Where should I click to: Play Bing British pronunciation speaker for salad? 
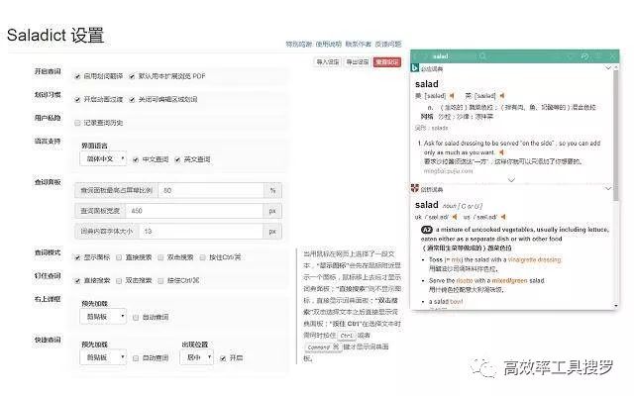(502, 96)
